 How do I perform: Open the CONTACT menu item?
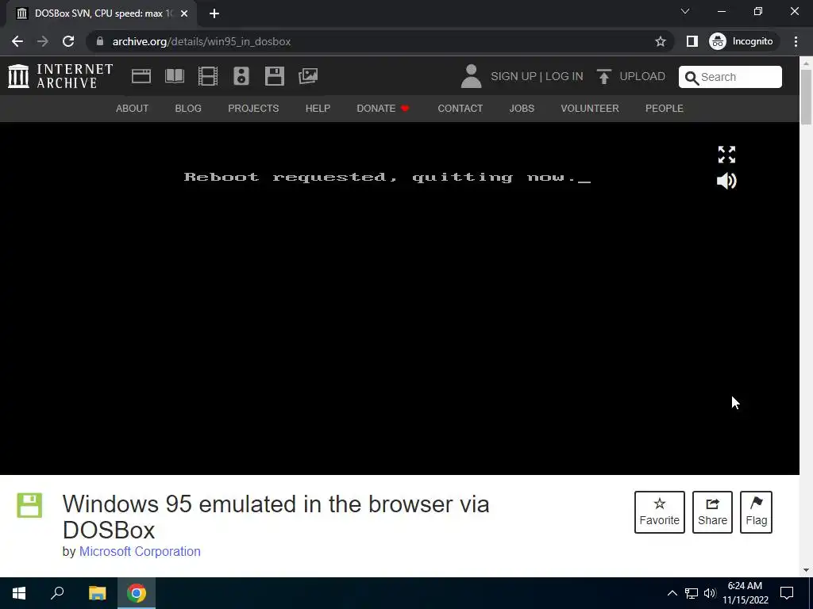coord(460,108)
